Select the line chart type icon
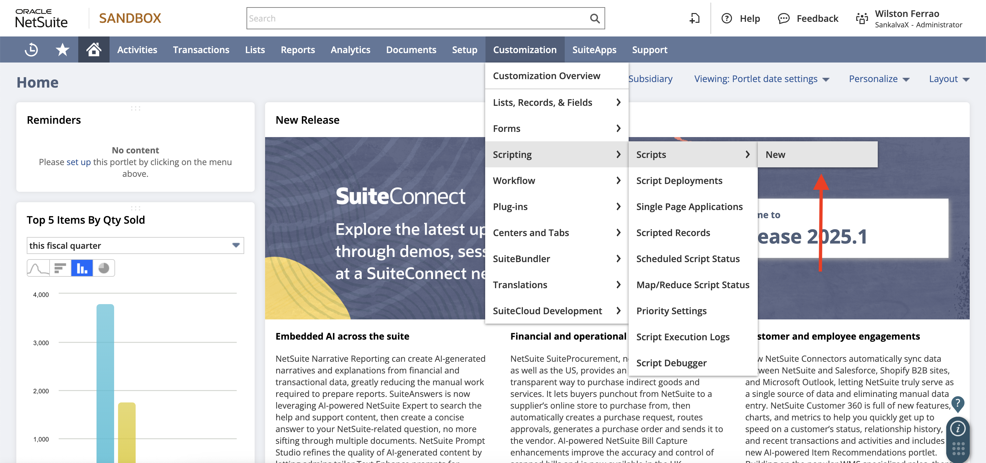The image size is (986, 463). (x=38, y=268)
